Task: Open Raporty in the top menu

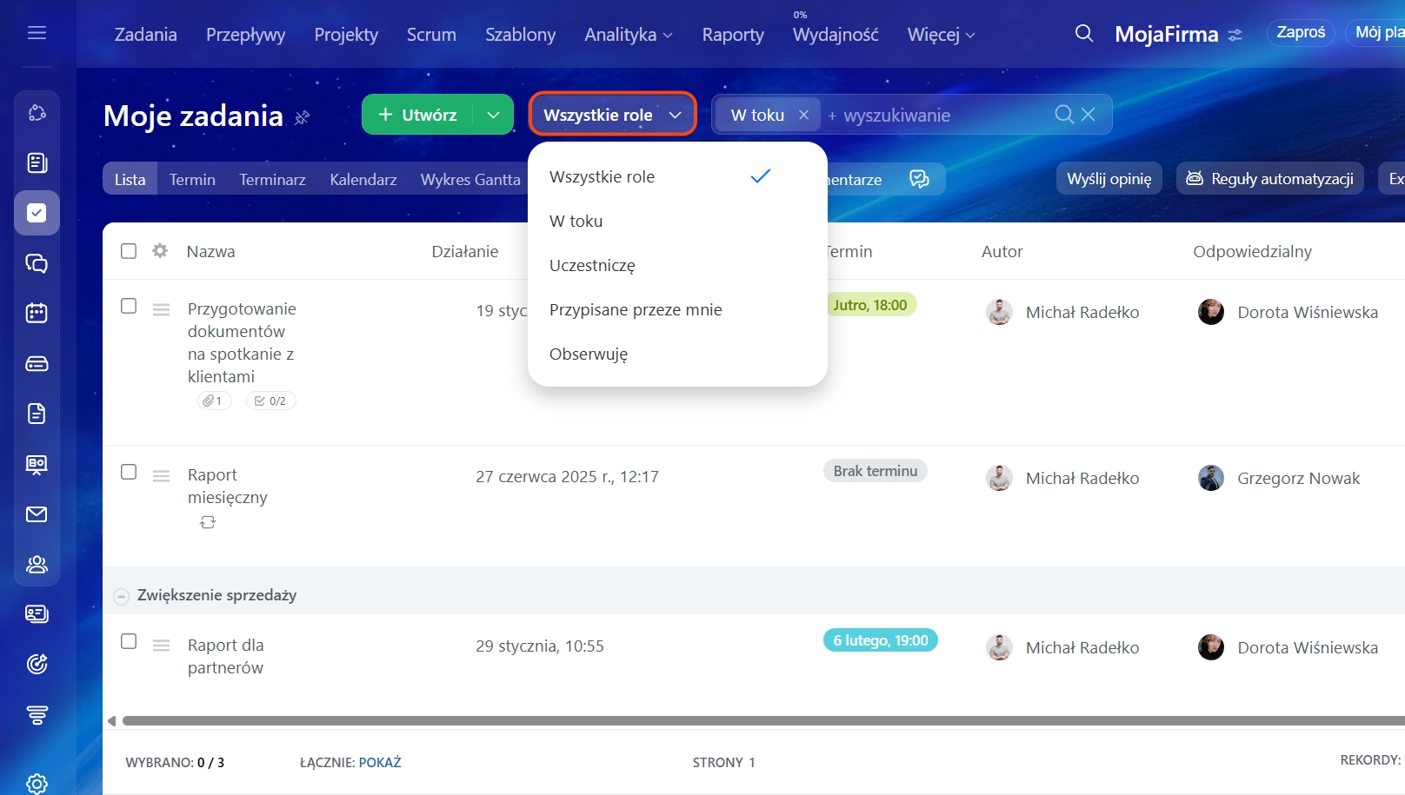Action: (x=733, y=35)
